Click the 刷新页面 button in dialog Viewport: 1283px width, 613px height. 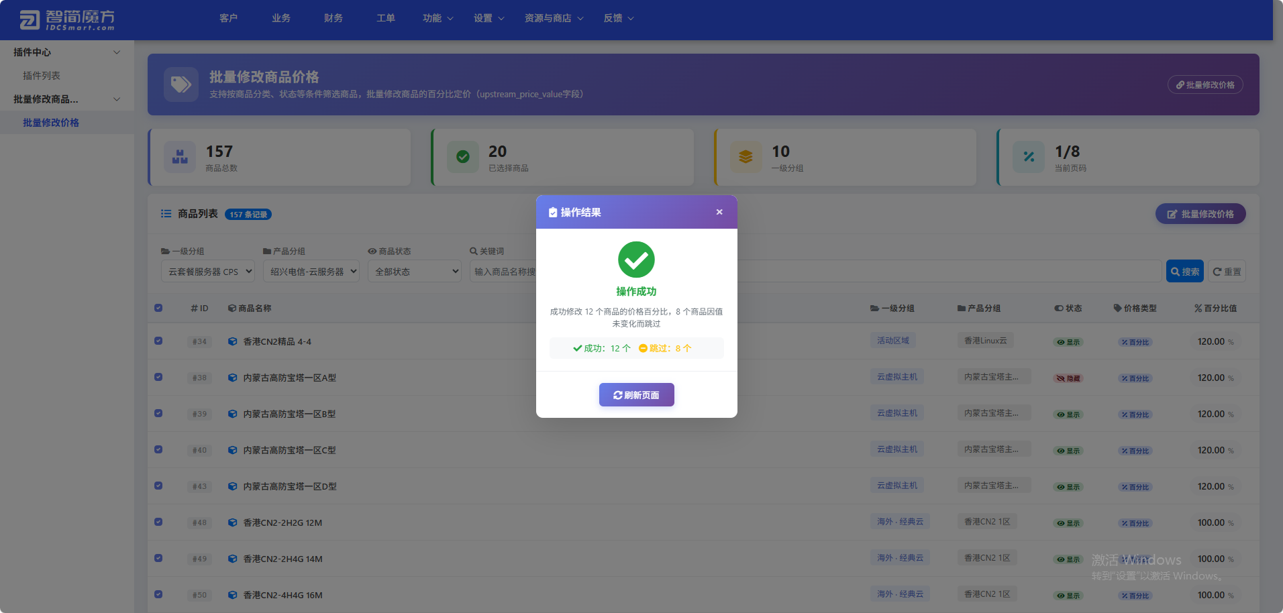(x=637, y=395)
